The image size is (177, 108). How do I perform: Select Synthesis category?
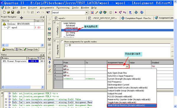pos(70,35)
